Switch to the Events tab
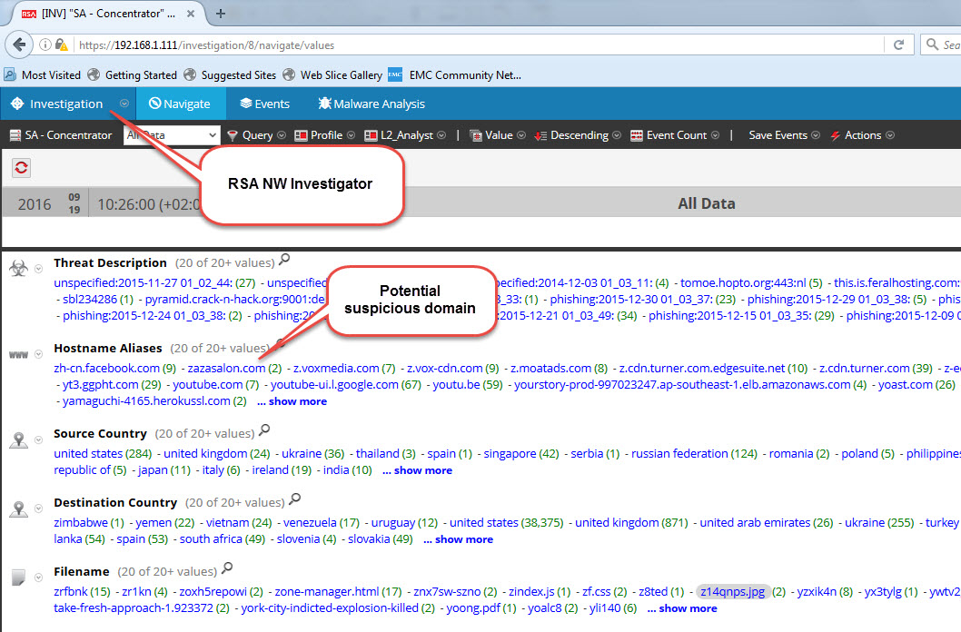Screen dimensions: 961x632 [264, 104]
